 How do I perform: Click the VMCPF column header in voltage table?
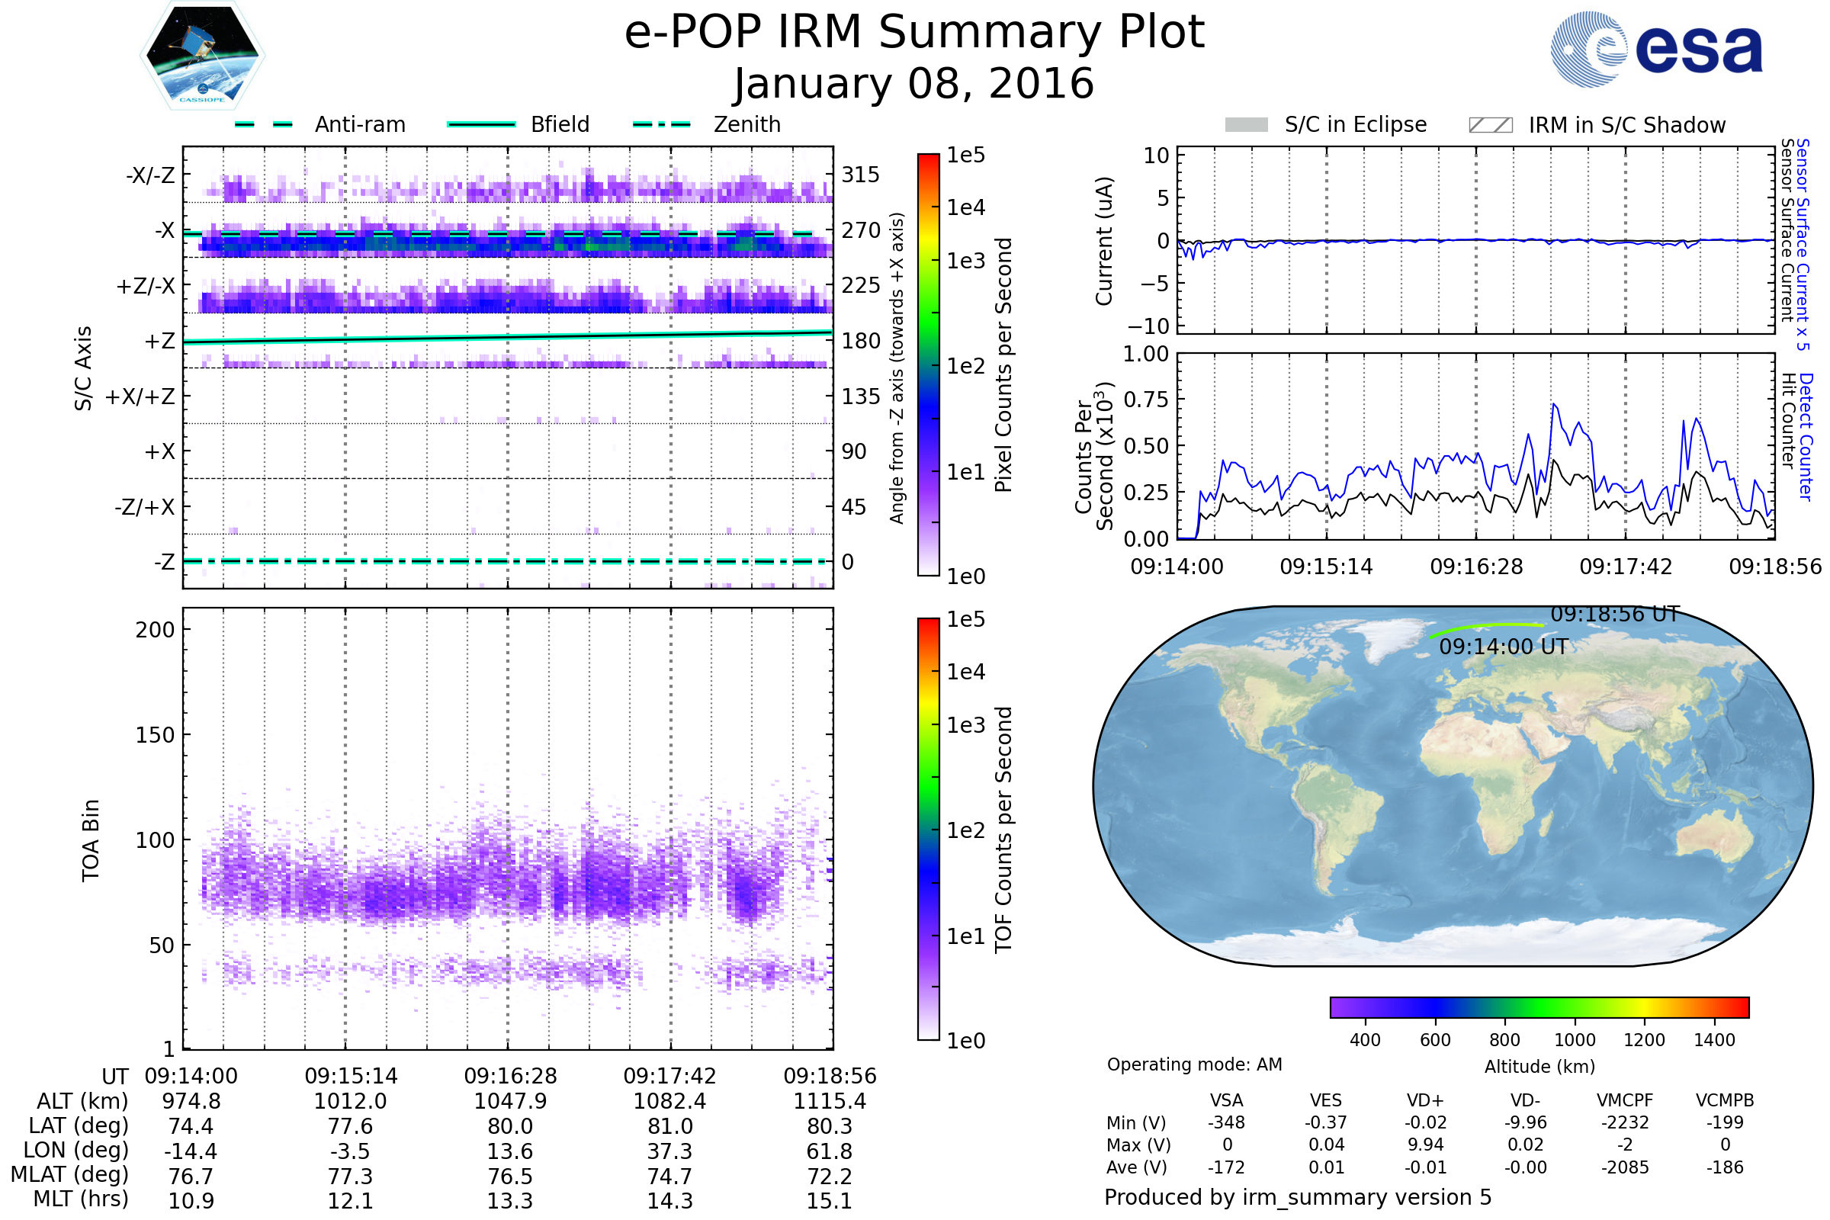click(1625, 1100)
